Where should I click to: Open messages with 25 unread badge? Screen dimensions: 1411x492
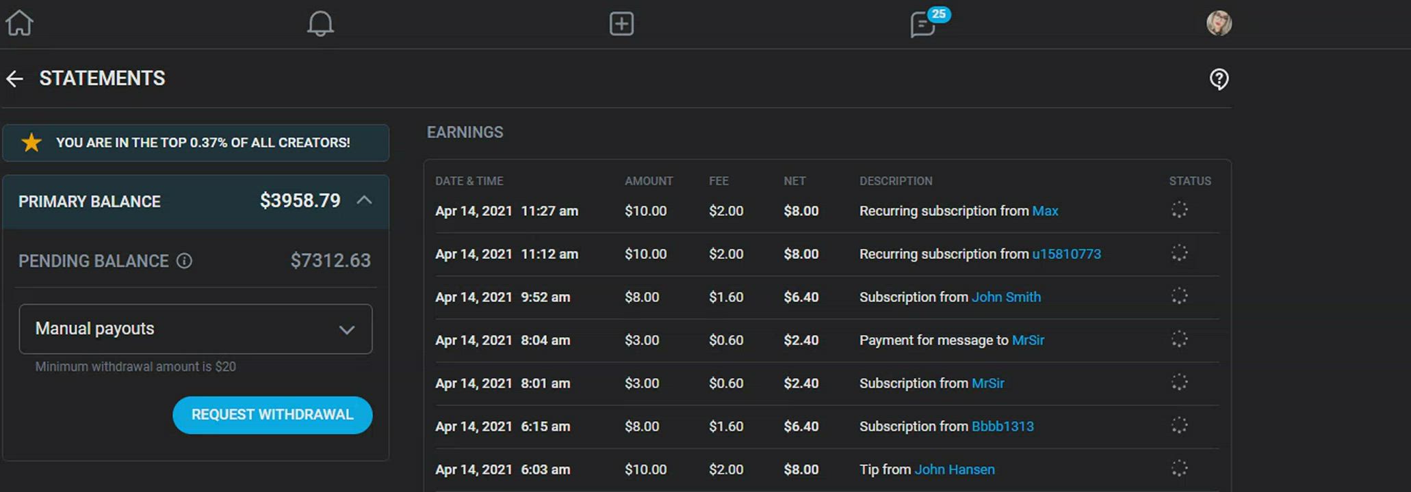pyautogui.click(x=924, y=25)
